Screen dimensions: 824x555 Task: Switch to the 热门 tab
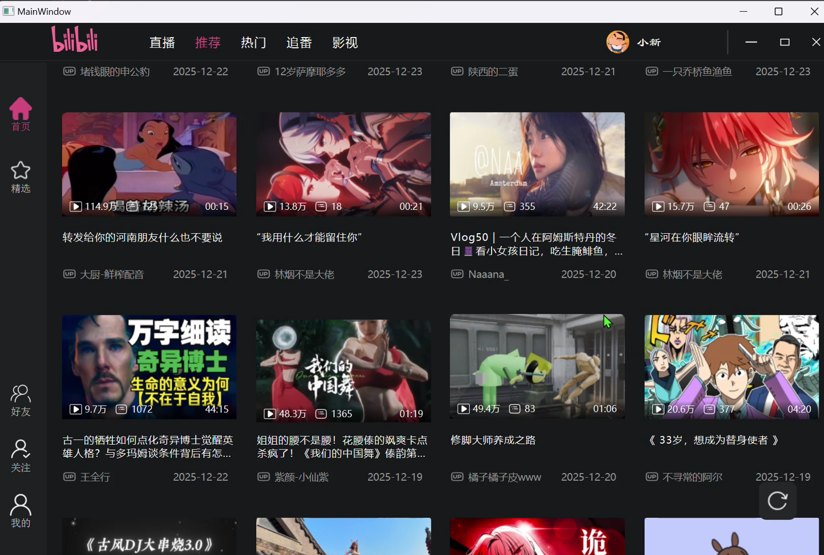[x=253, y=42]
